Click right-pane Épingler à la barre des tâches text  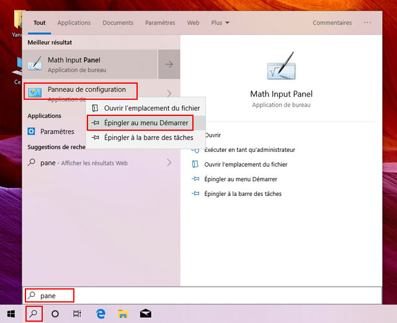(x=243, y=194)
